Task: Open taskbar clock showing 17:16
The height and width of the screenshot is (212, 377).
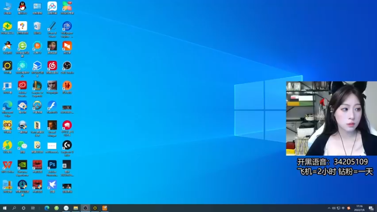Action: pos(359,208)
